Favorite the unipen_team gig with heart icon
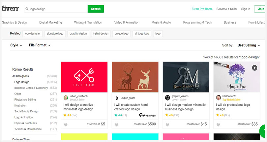Screen dimensions: 267x142 tap(116, 125)
